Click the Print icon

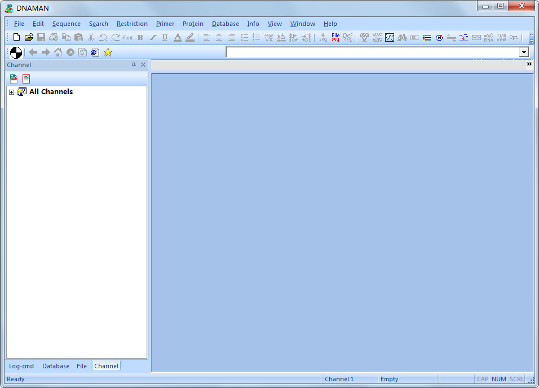(x=54, y=37)
